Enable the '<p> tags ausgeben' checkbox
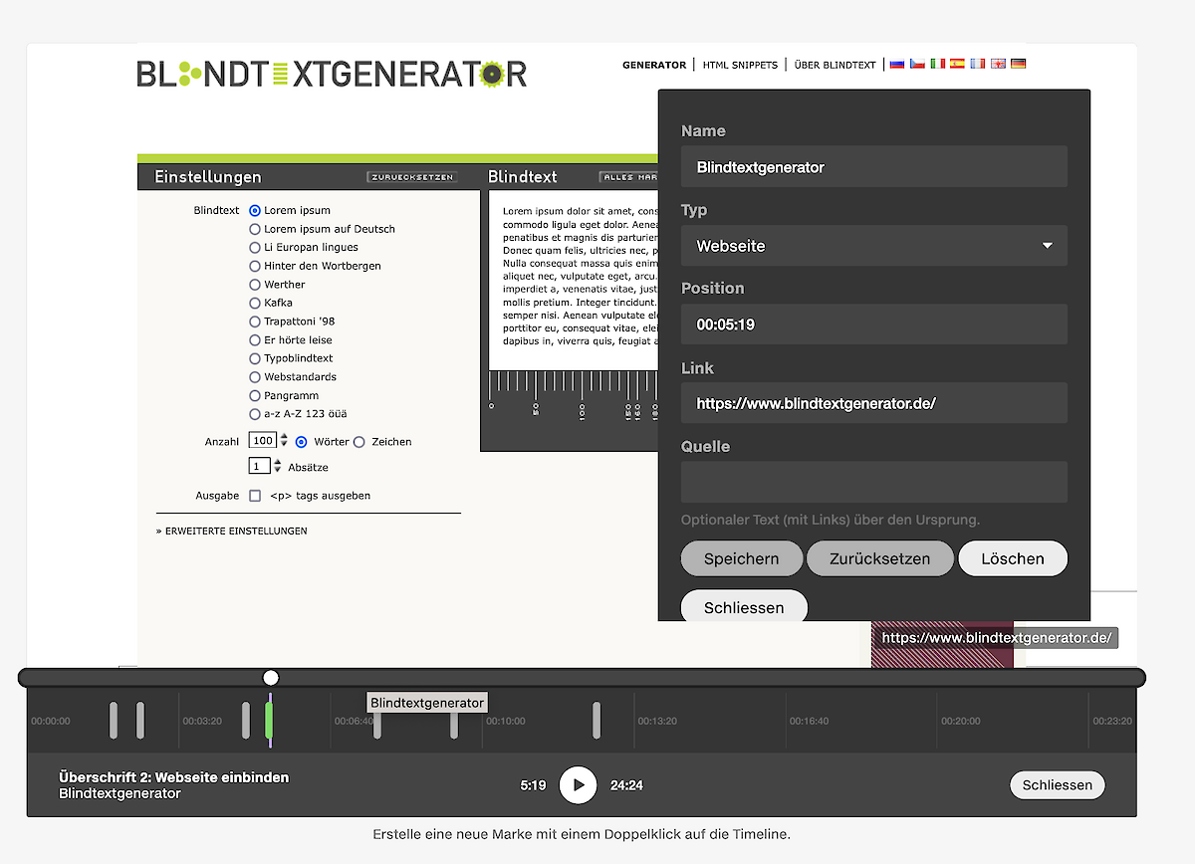This screenshot has height=864, width=1195. (255, 496)
